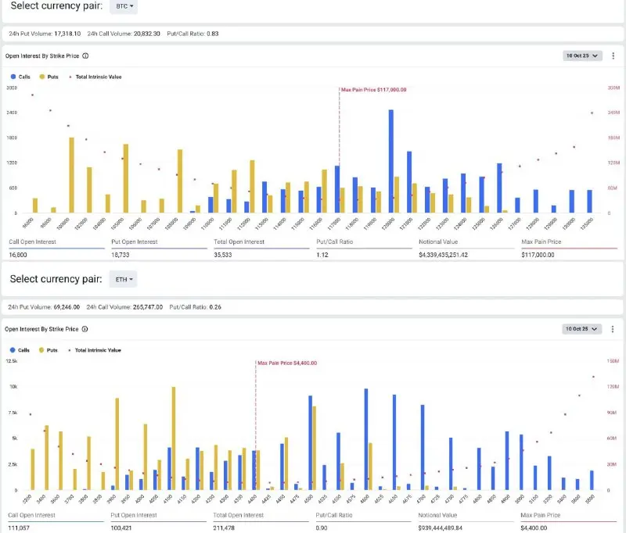Select the ETH Max Pain Price $4,400 marker
The image size is (626, 533).
(287, 363)
